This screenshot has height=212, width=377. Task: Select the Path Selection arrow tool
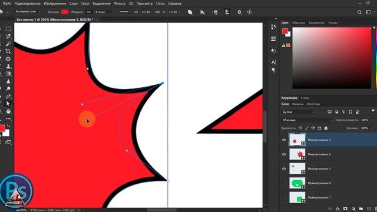pos(8,104)
